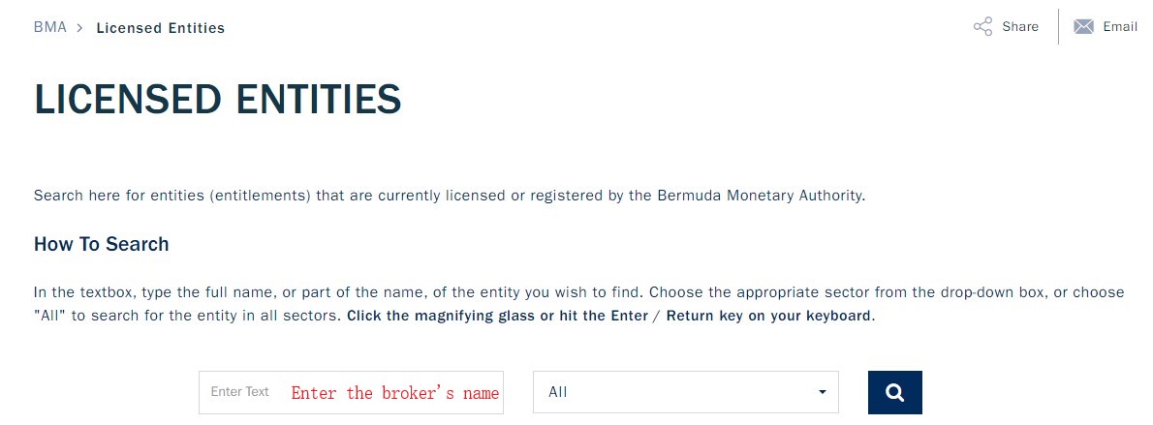The width and height of the screenshot is (1153, 425).
Task: Click the "Search here for entities" paragraph
Action: click(x=291, y=196)
